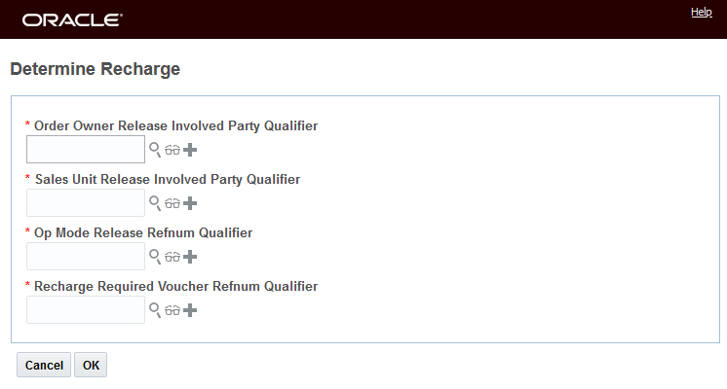Screen dimensions: 727x389
Task: Add new Recharge Required Voucher Refnum Qualifier
Action: 190,310
